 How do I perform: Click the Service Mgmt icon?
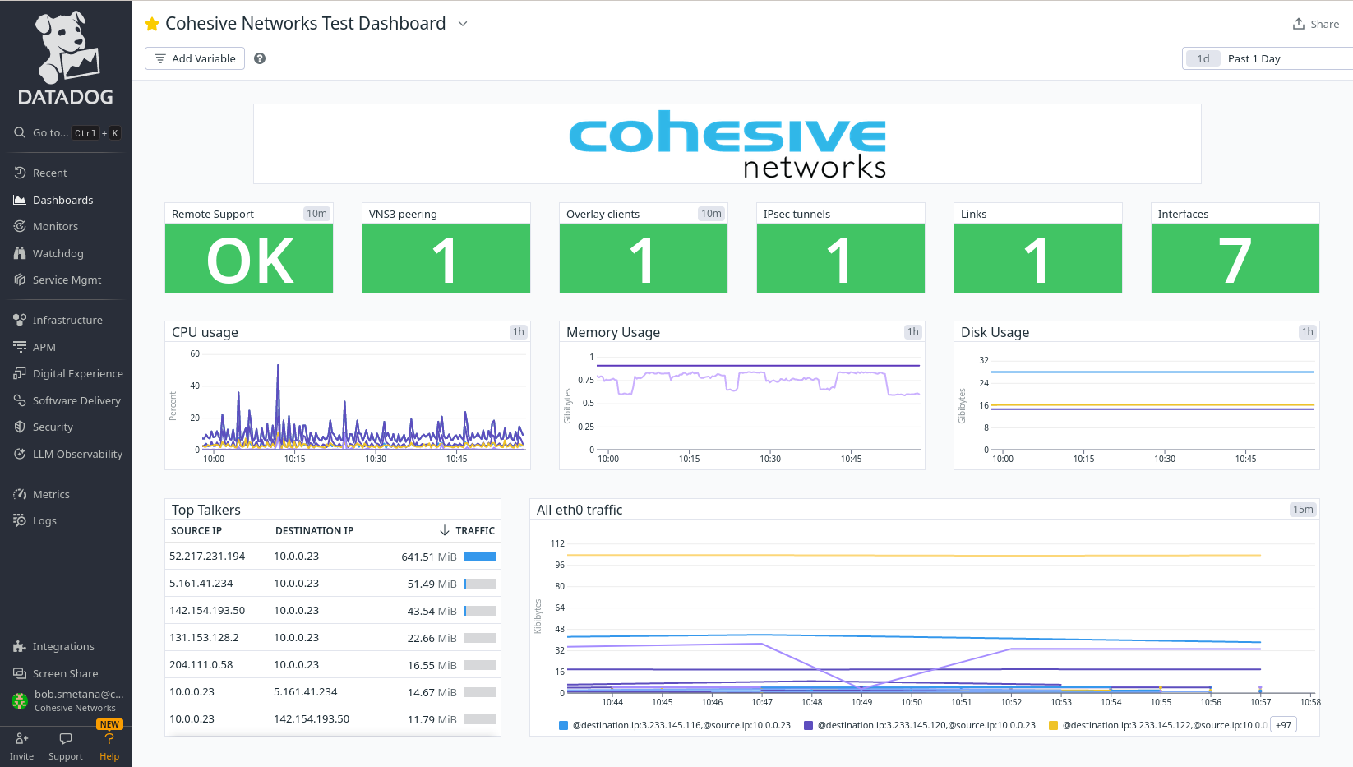pyautogui.click(x=20, y=280)
